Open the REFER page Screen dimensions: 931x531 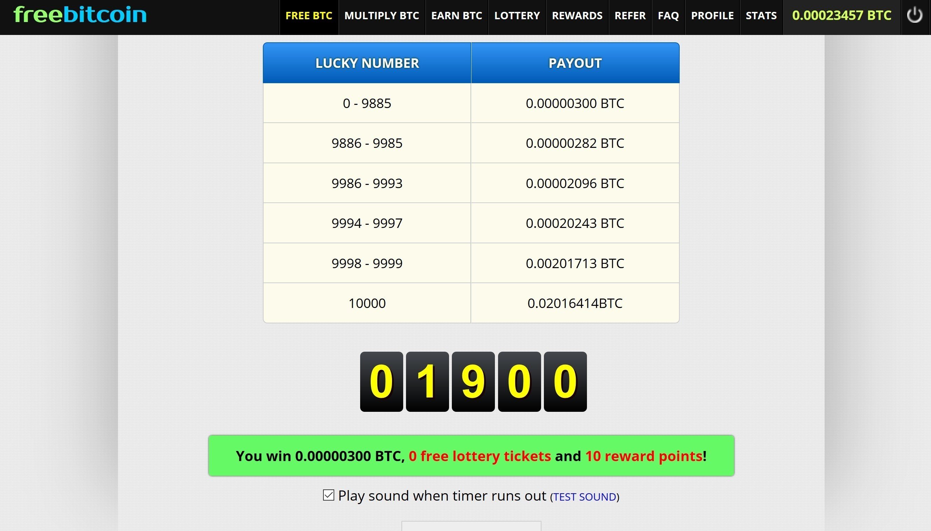[630, 15]
